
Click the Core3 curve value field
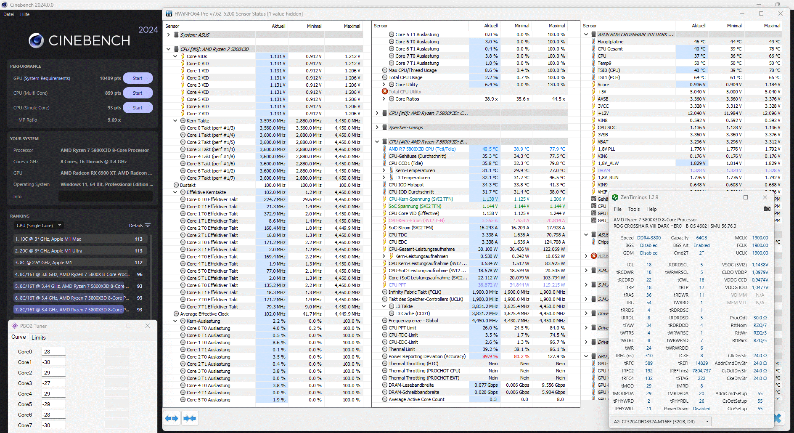[x=53, y=383]
